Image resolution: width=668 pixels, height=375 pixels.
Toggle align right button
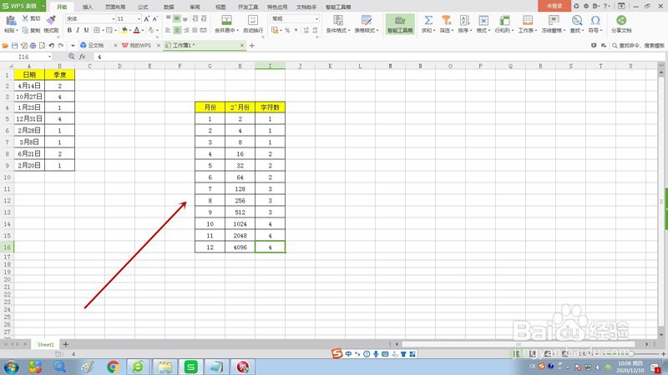(185, 30)
